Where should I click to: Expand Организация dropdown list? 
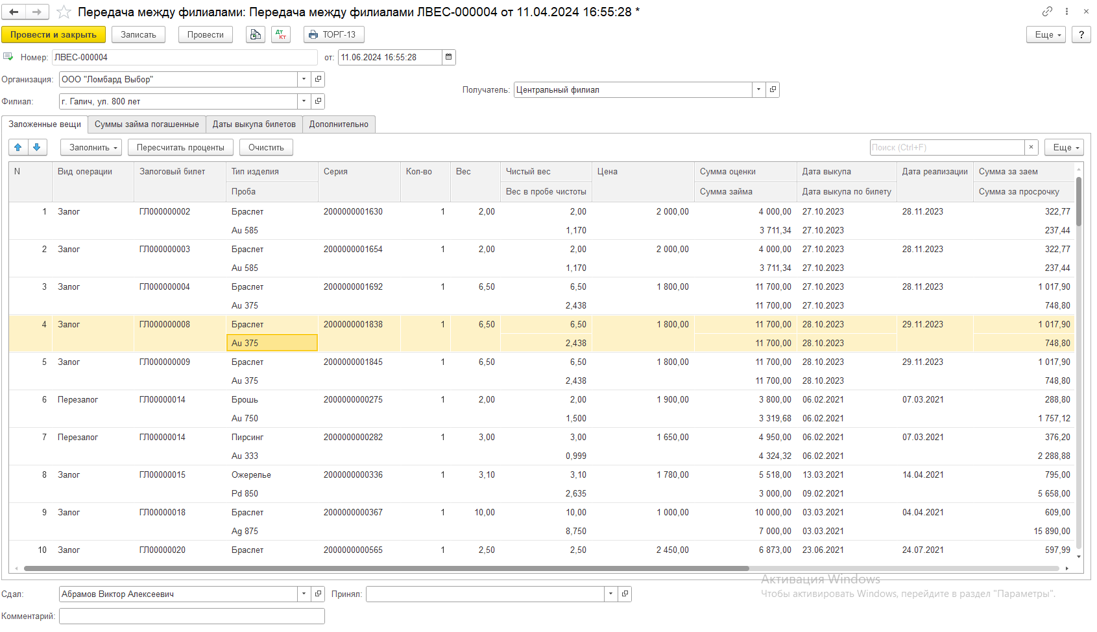[x=304, y=79]
